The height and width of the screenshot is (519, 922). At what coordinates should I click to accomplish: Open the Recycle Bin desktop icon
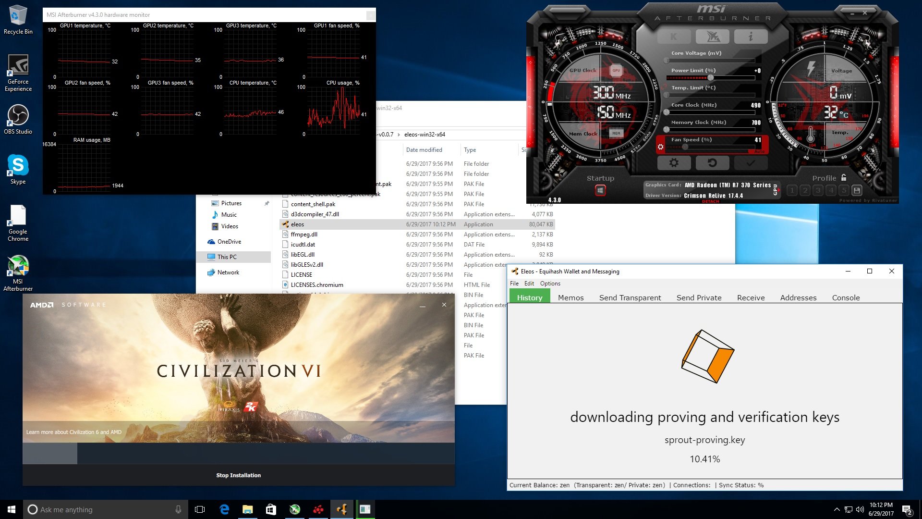click(x=18, y=20)
